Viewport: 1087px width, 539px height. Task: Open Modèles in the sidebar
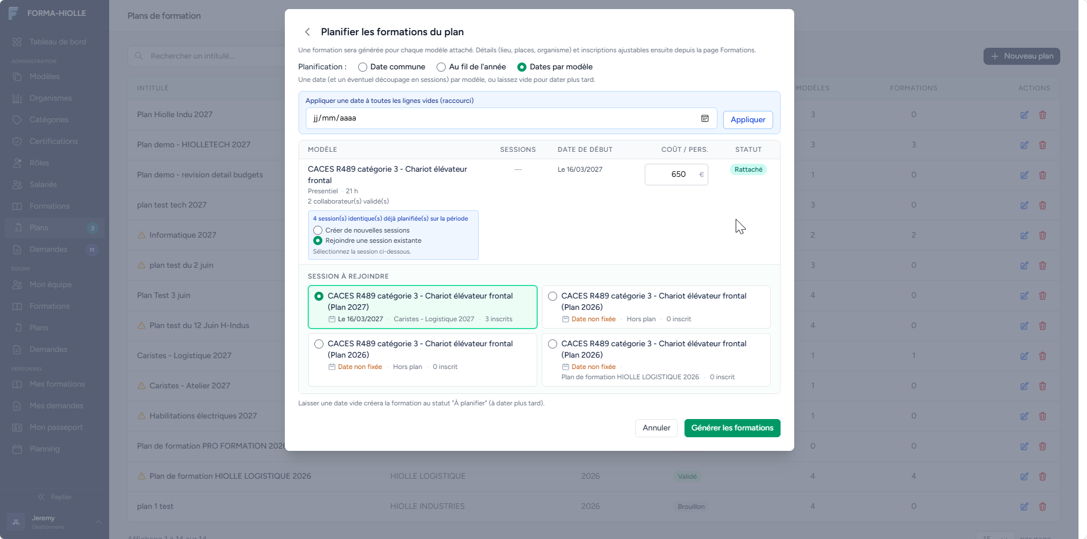[x=55, y=76]
